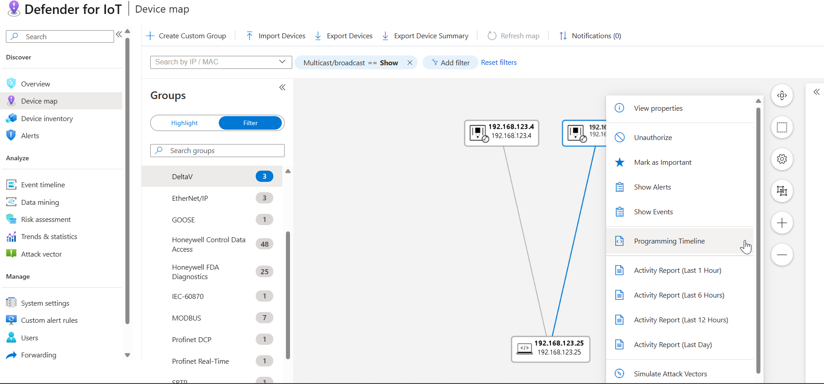Open Device inventory page

click(47, 118)
